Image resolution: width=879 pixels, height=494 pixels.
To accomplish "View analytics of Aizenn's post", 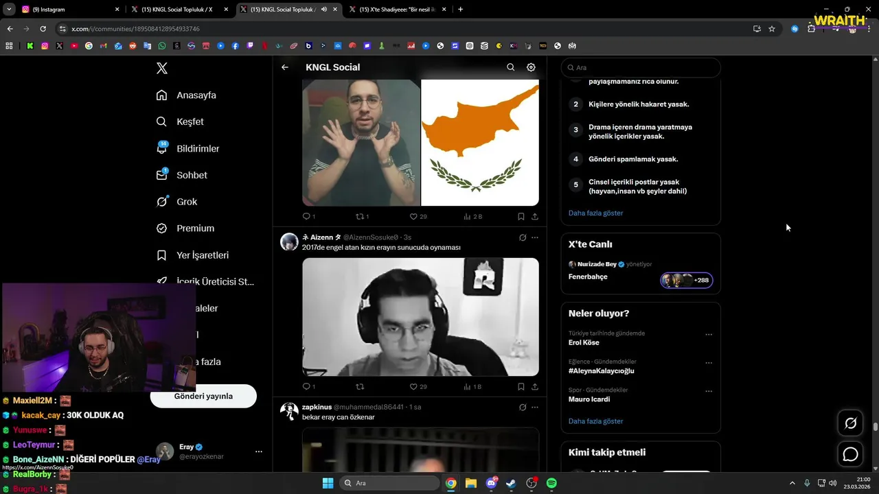I will pyautogui.click(x=472, y=387).
